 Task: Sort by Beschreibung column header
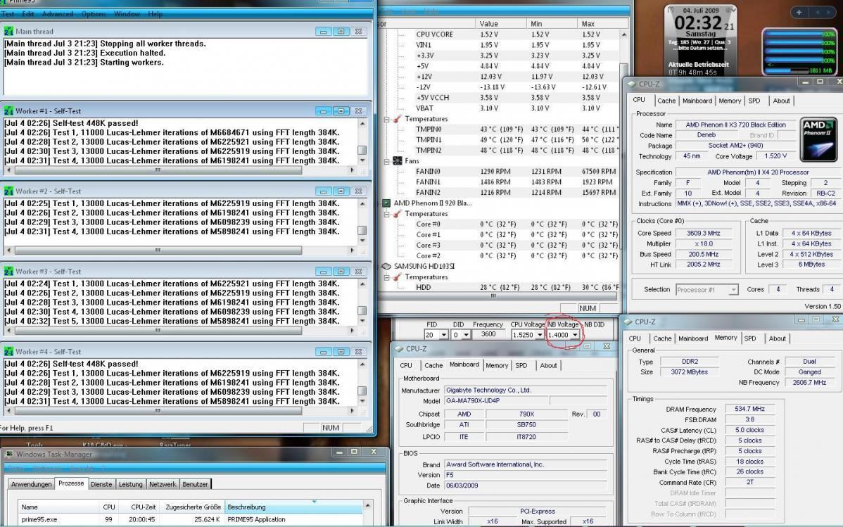tap(293, 507)
